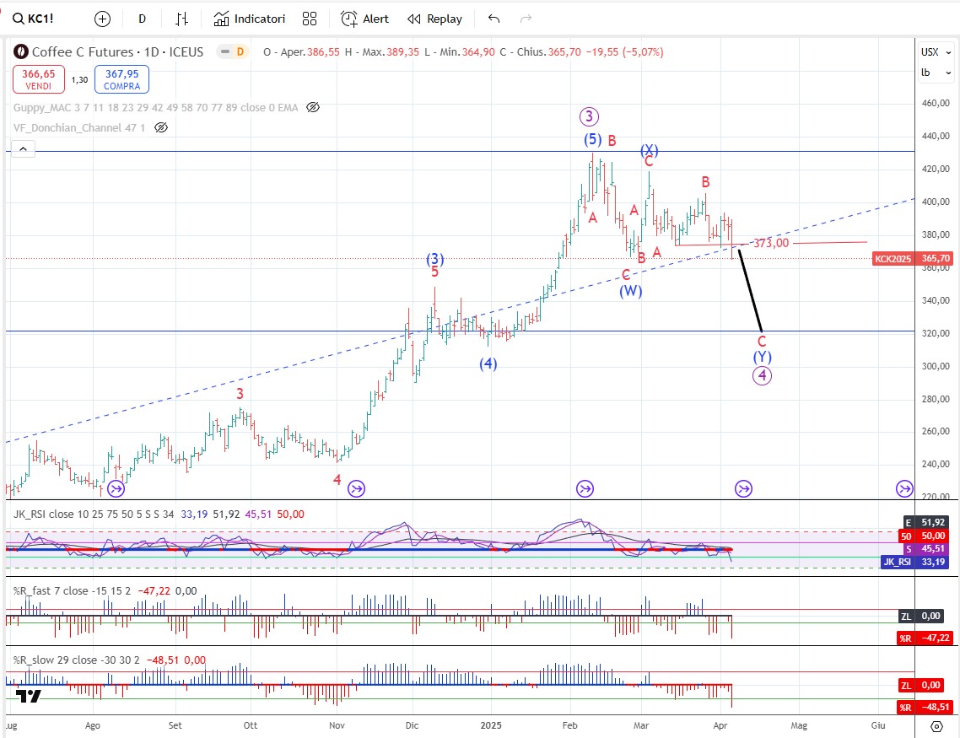Open the USX currency dropdown
Viewport: 960px width, 738px height.
click(x=930, y=52)
